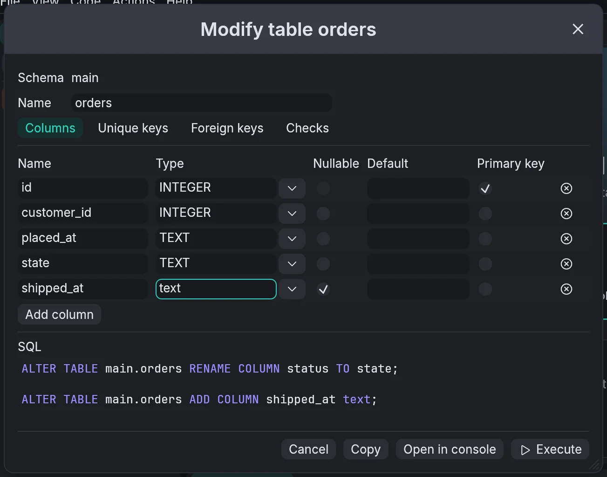Click the ADD COLUMN SQL statement line
The width and height of the screenshot is (607, 477).
pyautogui.click(x=199, y=400)
